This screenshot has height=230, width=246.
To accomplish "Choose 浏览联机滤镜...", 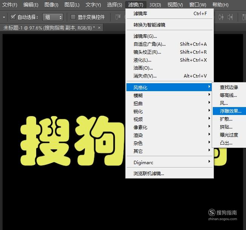I will pos(169,174).
